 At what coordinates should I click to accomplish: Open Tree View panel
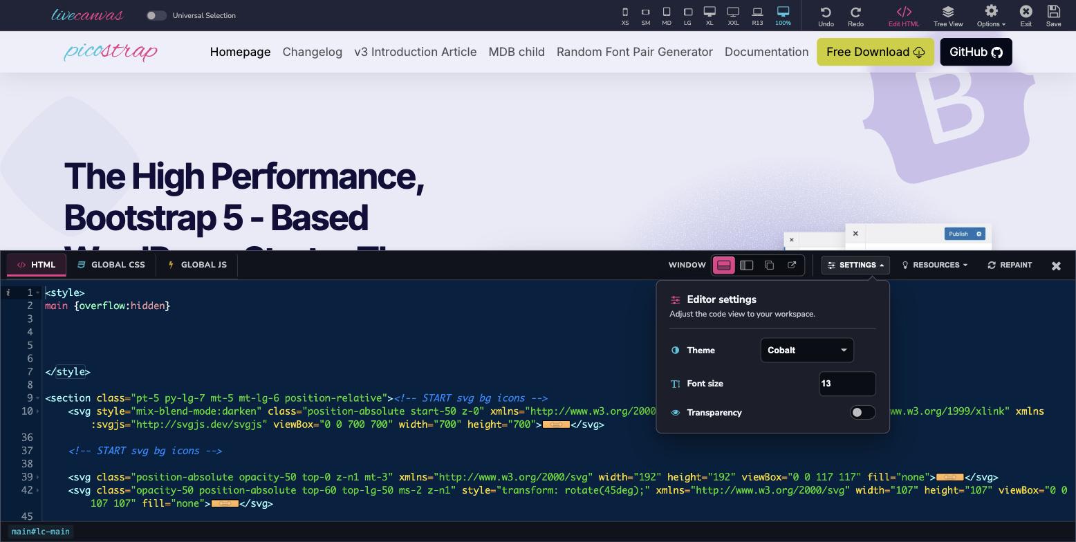(x=948, y=16)
